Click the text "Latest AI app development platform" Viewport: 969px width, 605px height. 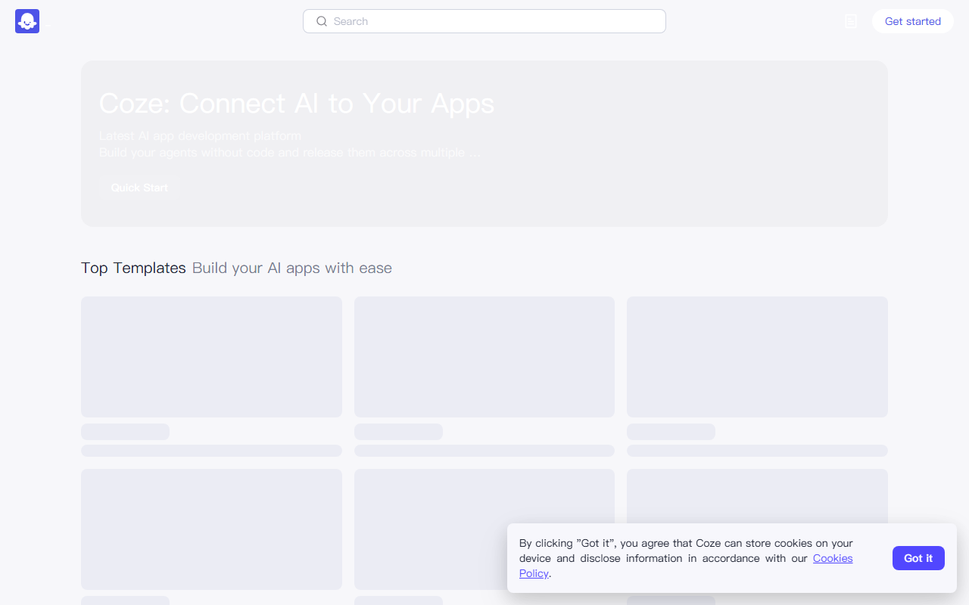click(x=200, y=136)
